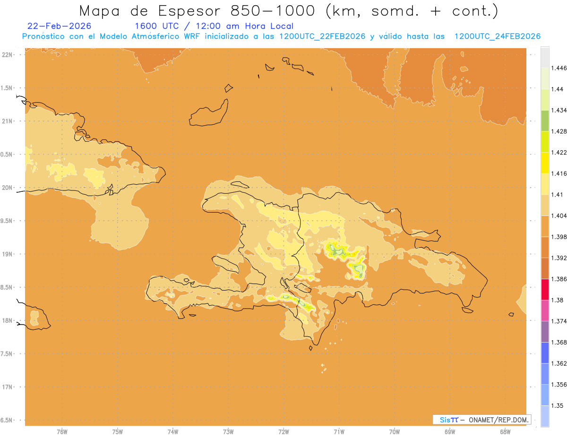Click the longitude label '71W'
The width and height of the screenshot is (567, 438).
click(339, 432)
